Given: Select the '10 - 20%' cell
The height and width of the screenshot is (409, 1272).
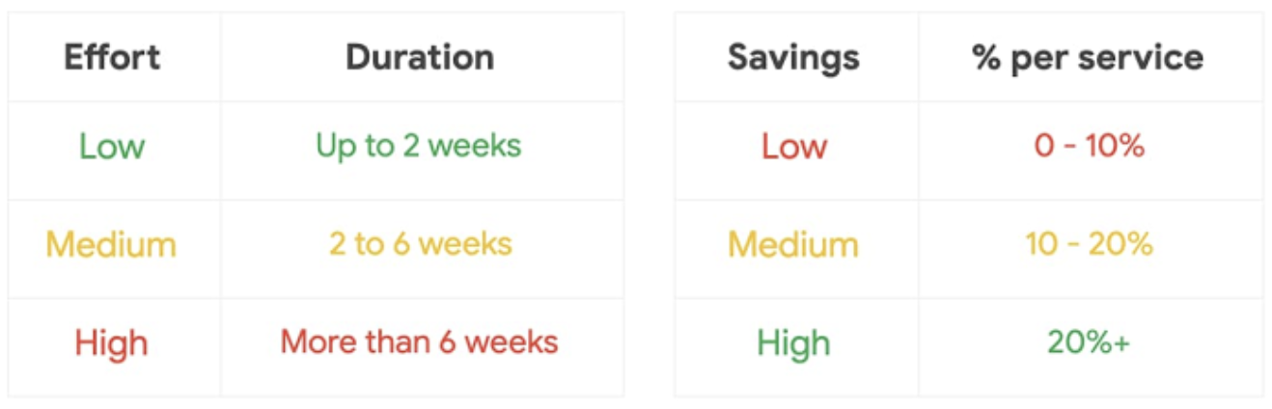Looking at the screenshot, I should tap(1089, 244).
